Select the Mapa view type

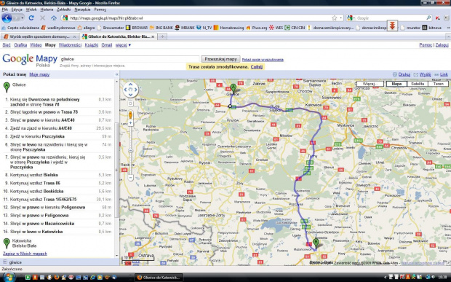point(396,84)
